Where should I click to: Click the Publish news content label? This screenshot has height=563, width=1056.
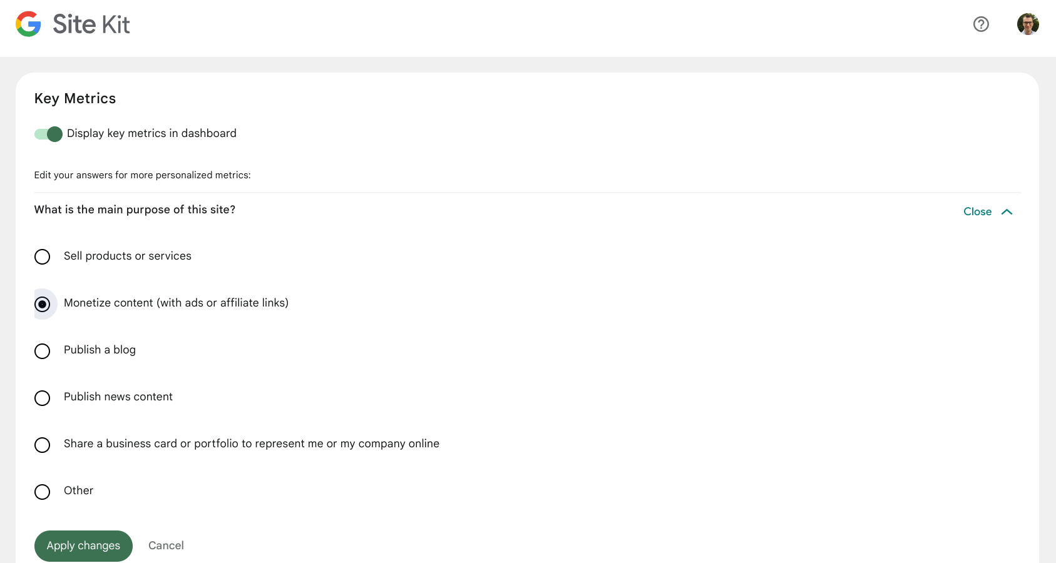coord(118,397)
